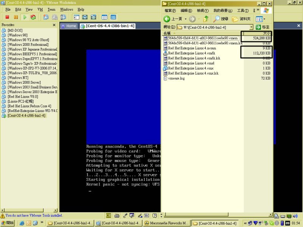Click the volume icon in system tray
Image resolution: width=303 pixels, height=227 pixels.
(x=295, y=216)
